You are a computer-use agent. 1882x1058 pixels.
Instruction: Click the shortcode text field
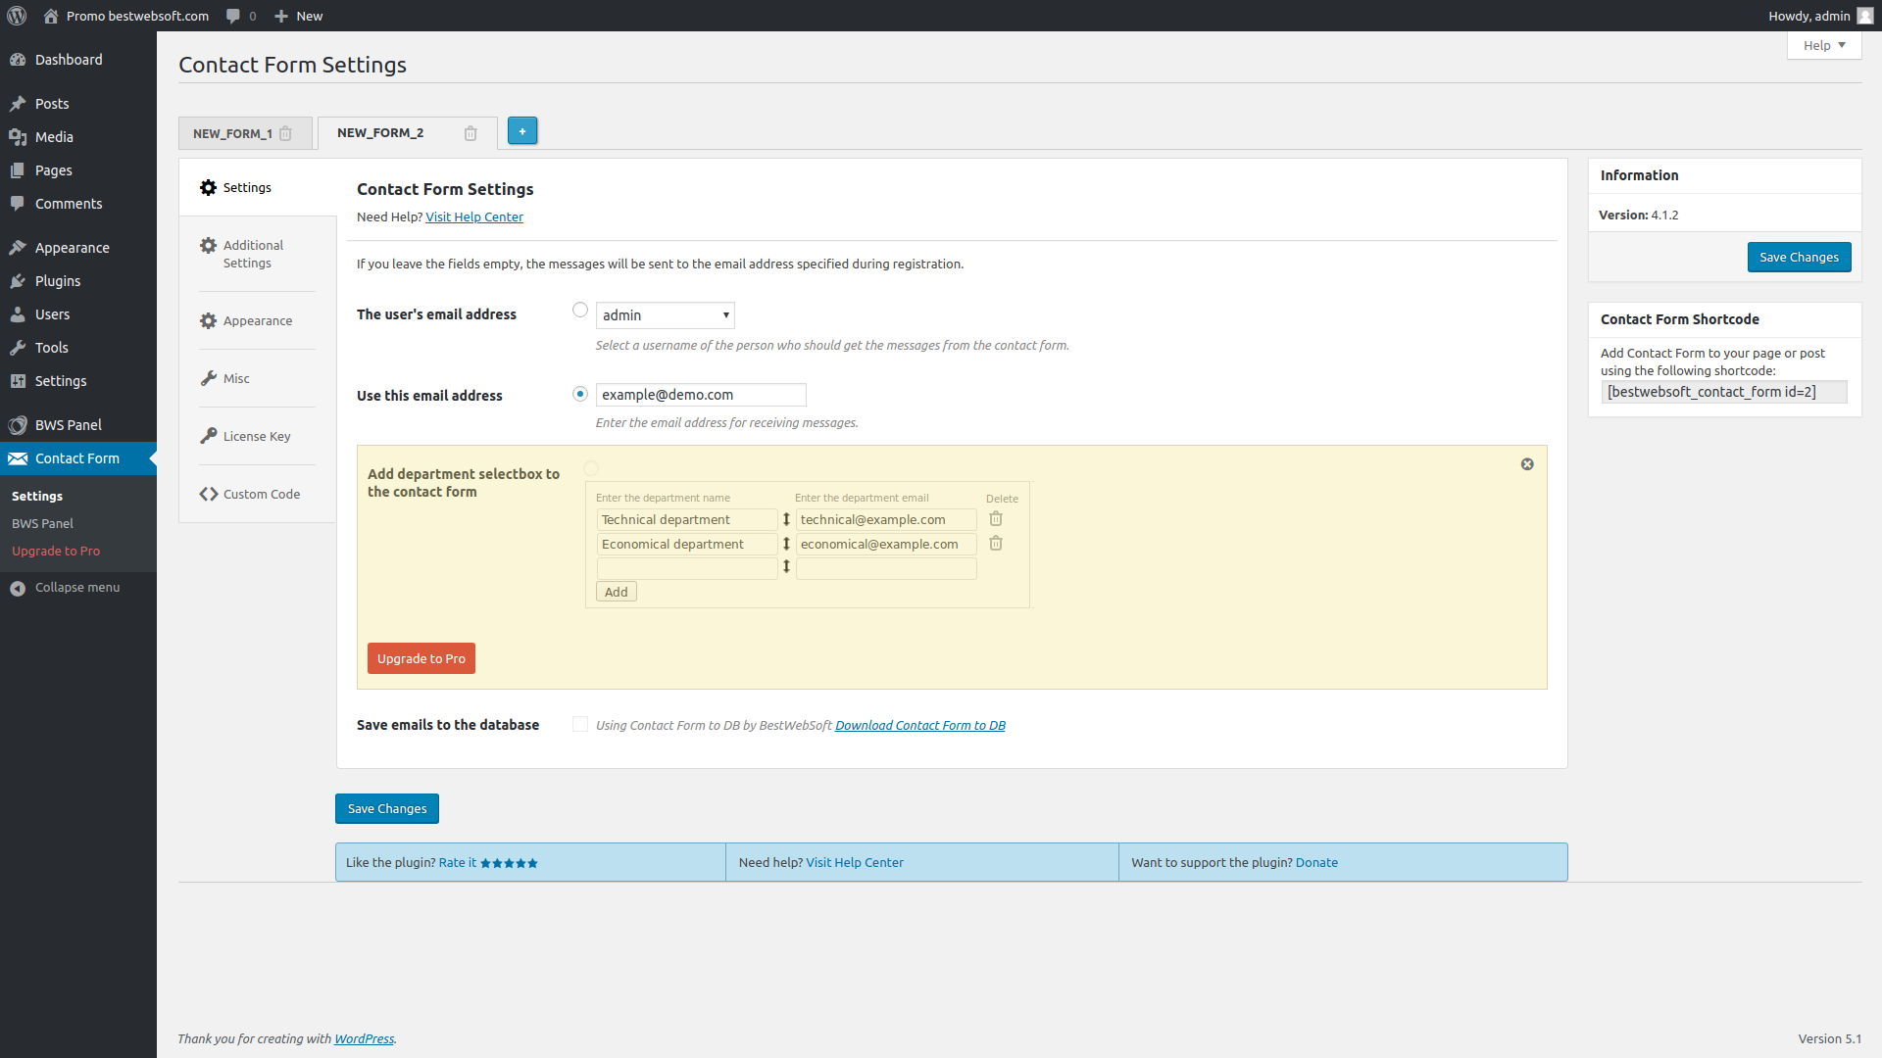1723,392
